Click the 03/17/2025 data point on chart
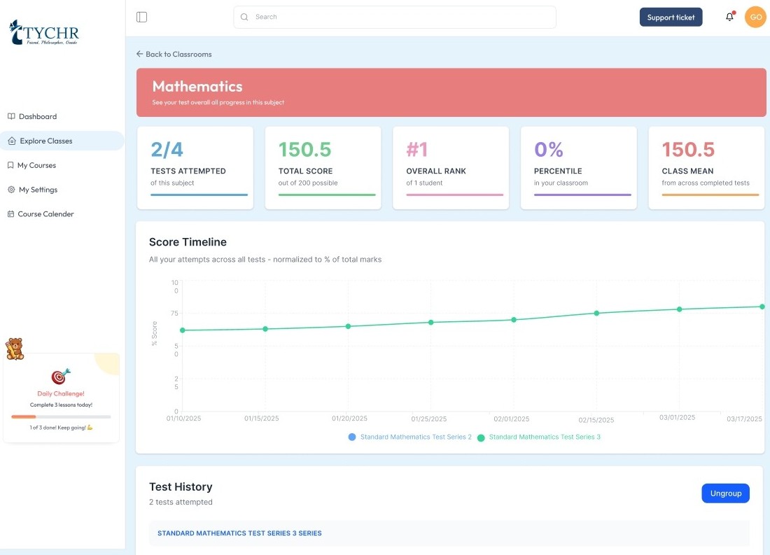The image size is (770, 555). (x=762, y=307)
